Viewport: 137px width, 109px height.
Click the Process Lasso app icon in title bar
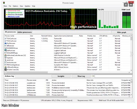click(x=4, y=3)
